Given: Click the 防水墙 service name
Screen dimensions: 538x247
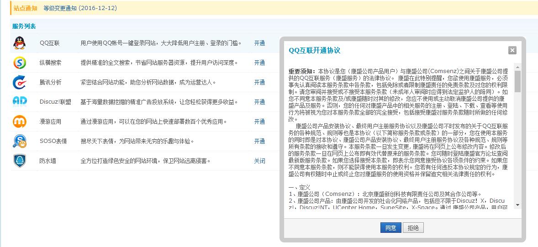Looking at the screenshot, I should [x=47, y=161].
